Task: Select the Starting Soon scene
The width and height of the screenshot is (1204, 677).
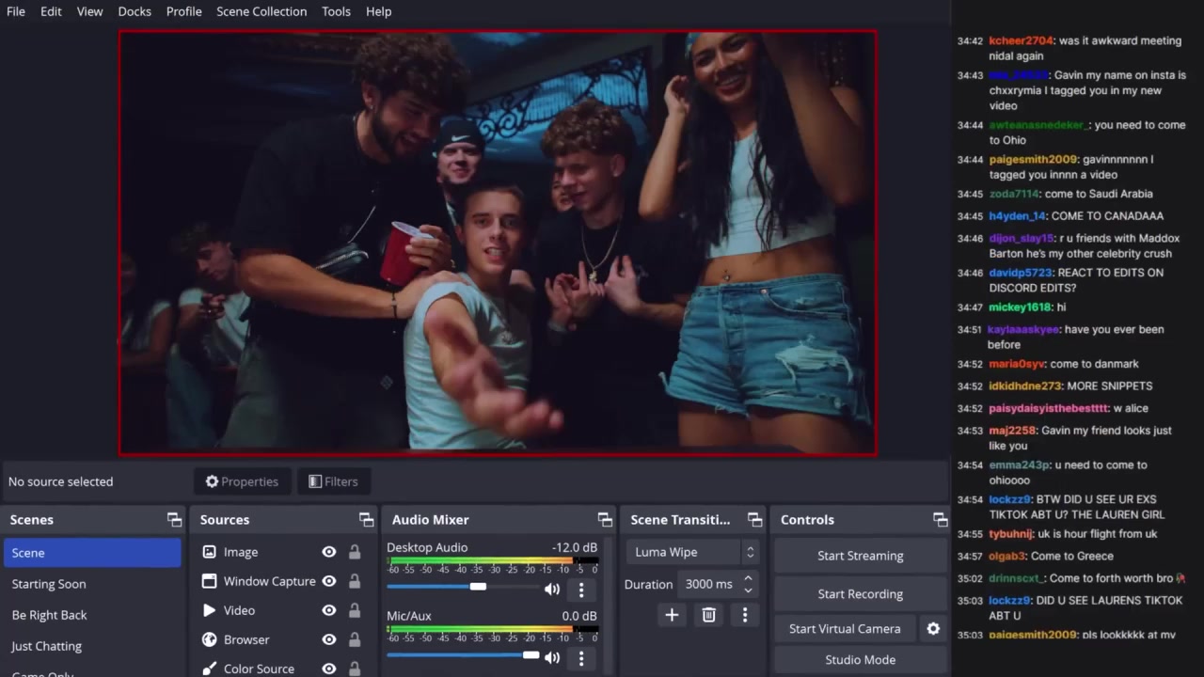Action: (49, 584)
